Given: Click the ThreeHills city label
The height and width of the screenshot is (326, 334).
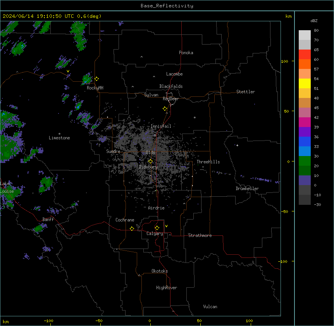Looking at the screenshot, I should pos(208,162).
